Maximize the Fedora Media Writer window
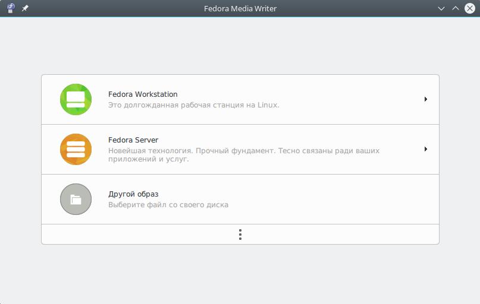This screenshot has height=304, width=480. 456,8
